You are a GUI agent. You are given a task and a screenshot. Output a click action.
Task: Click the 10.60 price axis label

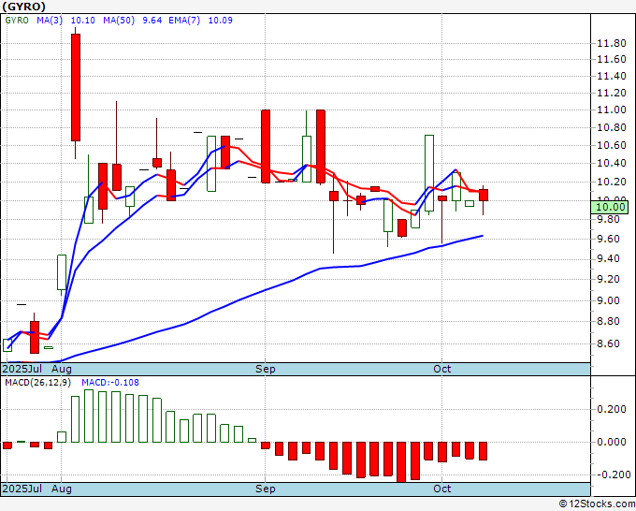coord(612,145)
